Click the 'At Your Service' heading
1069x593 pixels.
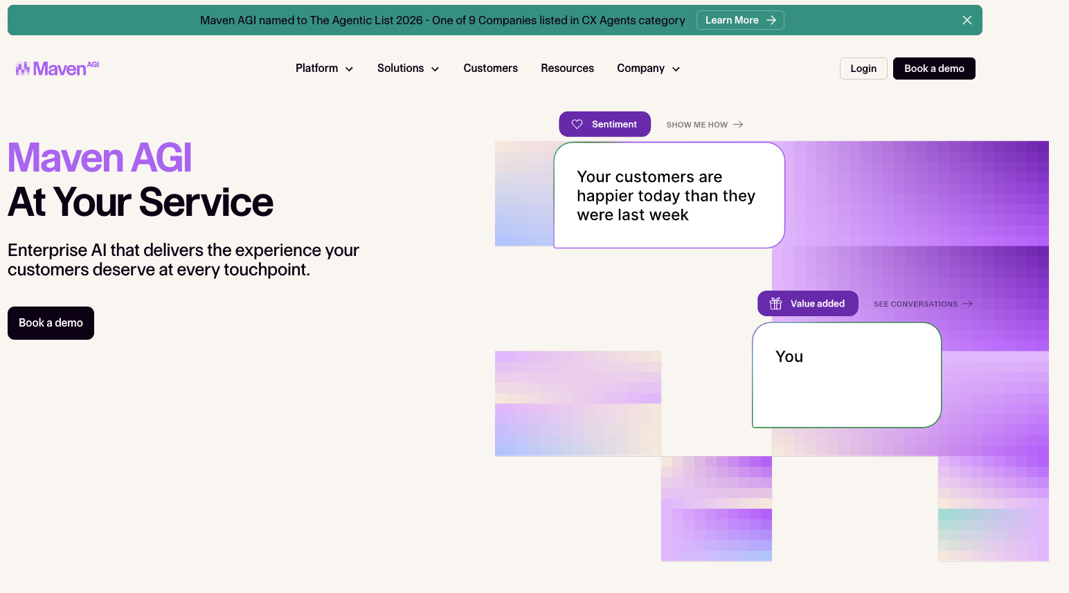[x=141, y=202]
